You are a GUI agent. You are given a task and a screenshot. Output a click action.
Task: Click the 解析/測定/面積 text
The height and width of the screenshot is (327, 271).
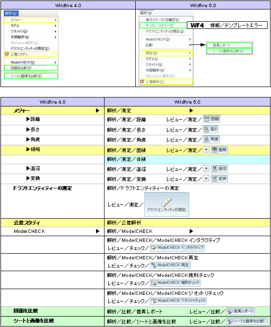(126, 150)
